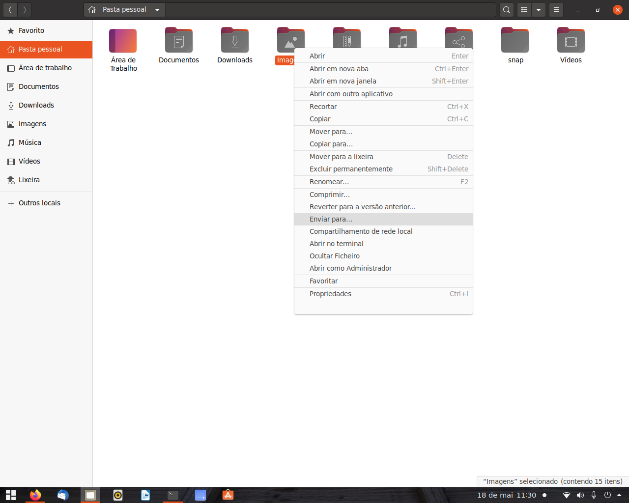Image resolution: width=629 pixels, height=503 pixels.
Task: Switch to list view with the view toggle
Action: click(524, 10)
